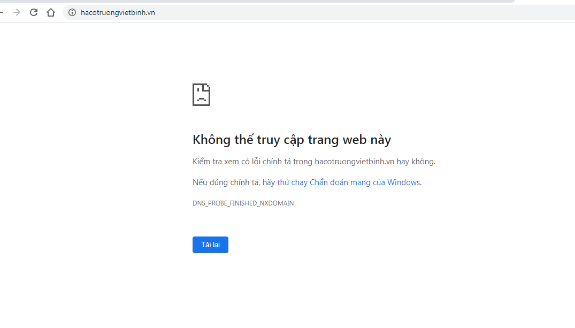Click the 'Tải lại' button
The width and height of the screenshot is (575, 328).
210,245
